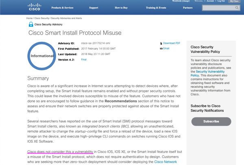Open Training & Events menu
244x165 pixels.
(x=156, y=8)
